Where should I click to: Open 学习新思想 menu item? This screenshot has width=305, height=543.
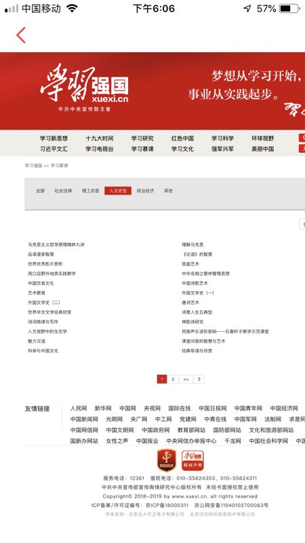(x=54, y=138)
